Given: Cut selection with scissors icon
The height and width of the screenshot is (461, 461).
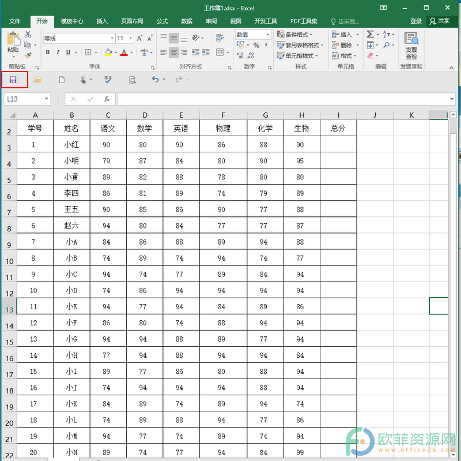Looking at the screenshot, I should (28, 34).
